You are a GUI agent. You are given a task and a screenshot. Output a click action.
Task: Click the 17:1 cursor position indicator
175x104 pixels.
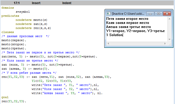17,3
